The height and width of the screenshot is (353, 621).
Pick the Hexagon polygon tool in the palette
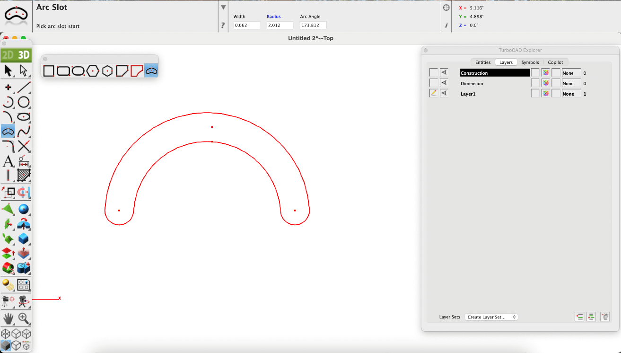(93, 71)
